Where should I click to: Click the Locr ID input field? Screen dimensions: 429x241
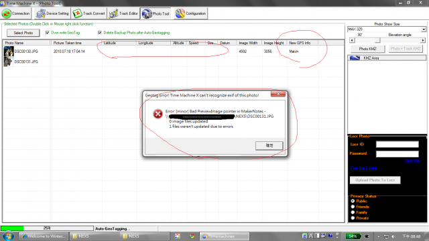coord(397,145)
